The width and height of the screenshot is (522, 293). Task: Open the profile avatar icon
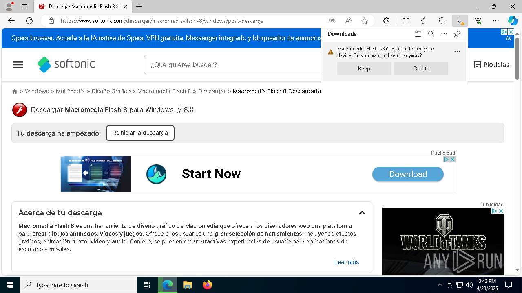point(9,7)
